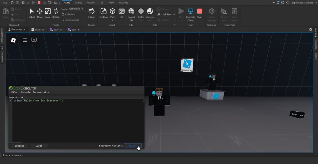
Task: Activate the Scale tool
Action: pyautogui.click(x=48, y=13)
